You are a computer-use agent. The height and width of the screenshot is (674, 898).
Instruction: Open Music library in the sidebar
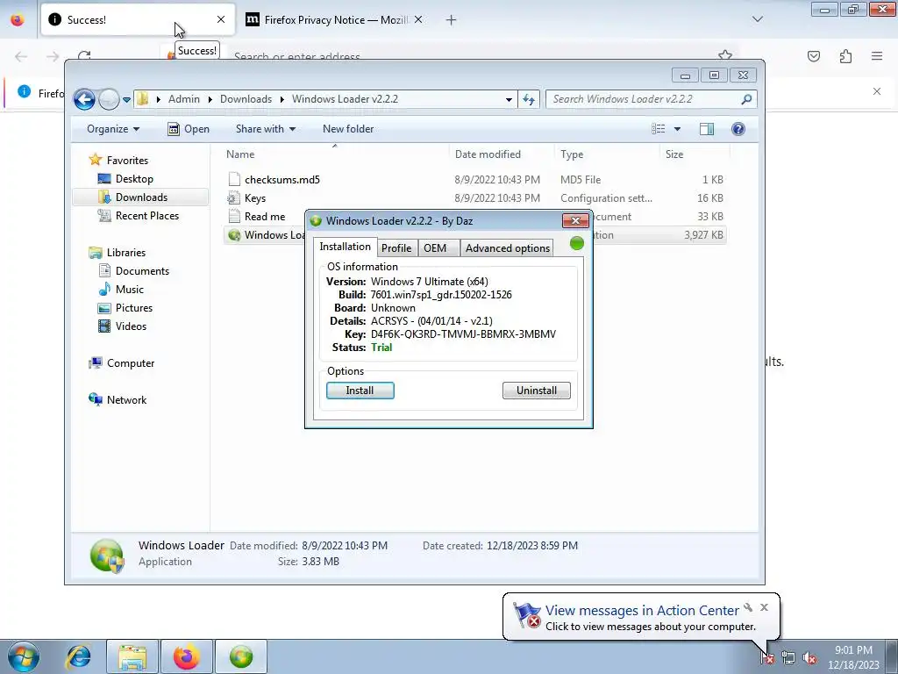coord(121,290)
